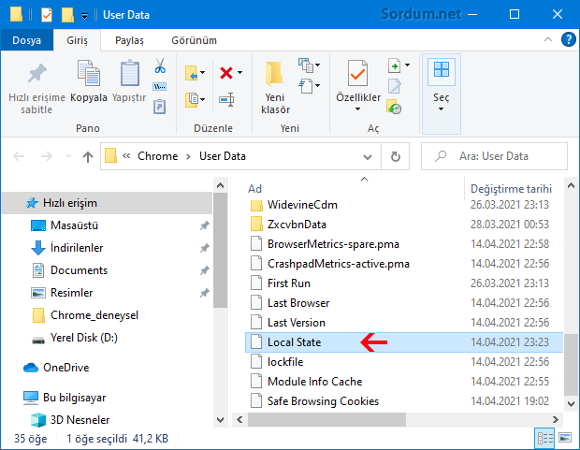Expand the Seç selection dropdown
This screenshot has width=580, height=450.
pyautogui.click(x=441, y=108)
